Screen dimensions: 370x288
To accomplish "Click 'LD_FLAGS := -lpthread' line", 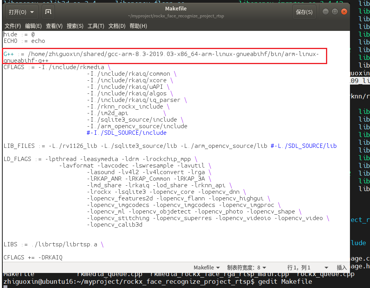I will 101,159.
